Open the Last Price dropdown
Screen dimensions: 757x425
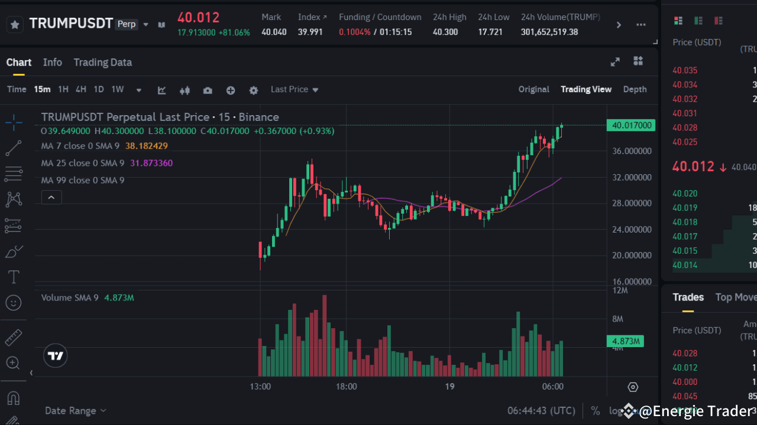[x=295, y=90]
